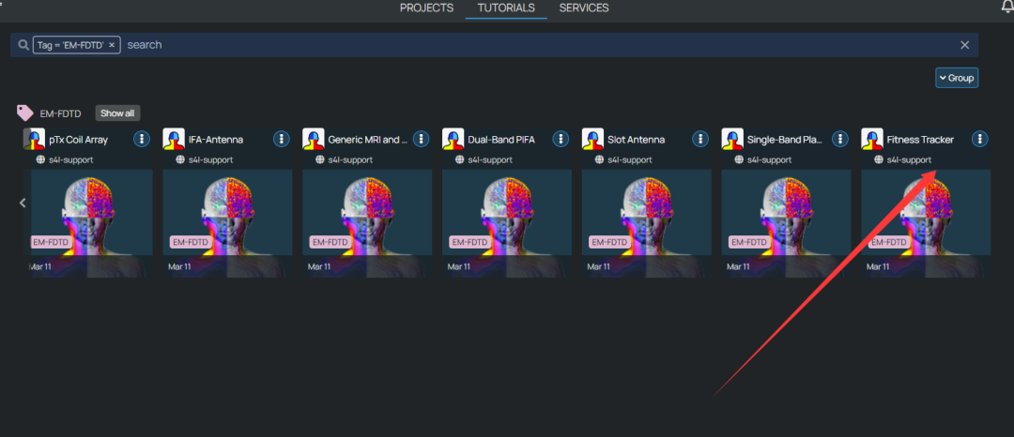The width and height of the screenshot is (1014, 437).
Task: Click the globe icon on IFA-Antenna card
Action: click(180, 159)
